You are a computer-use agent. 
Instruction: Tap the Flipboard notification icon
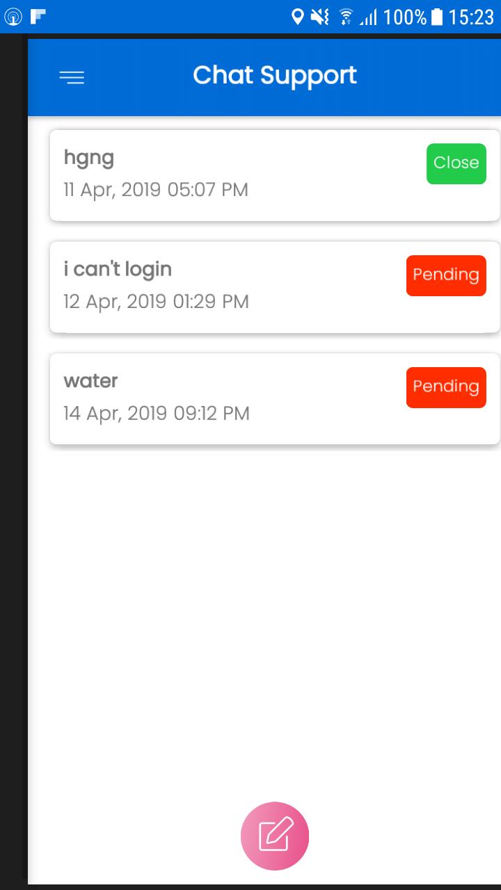click(38, 16)
